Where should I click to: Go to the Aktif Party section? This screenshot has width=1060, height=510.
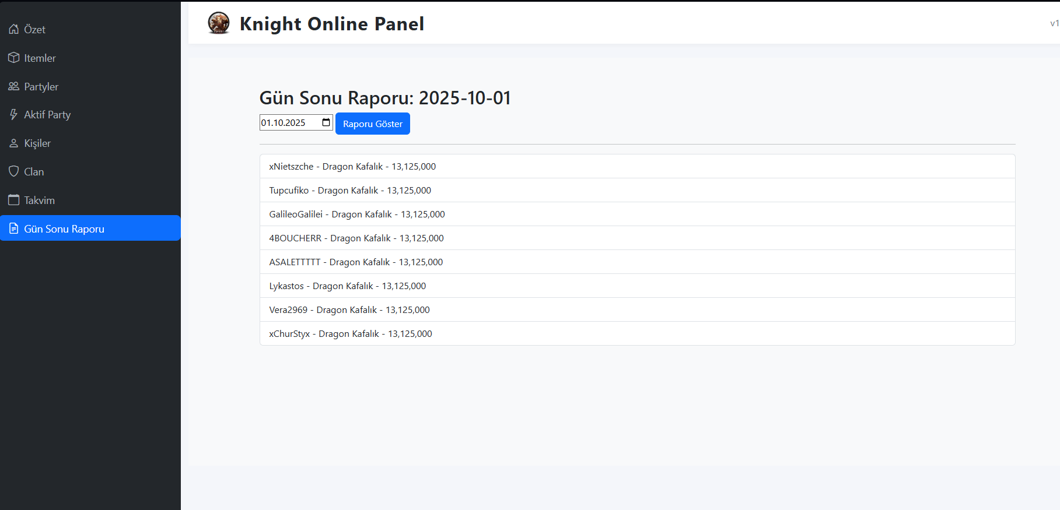tap(47, 115)
